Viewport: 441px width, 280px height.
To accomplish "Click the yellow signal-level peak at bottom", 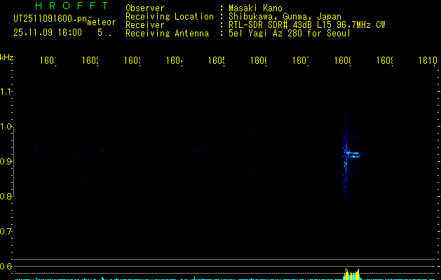I will pyautogui.click(x=351, y=274).
